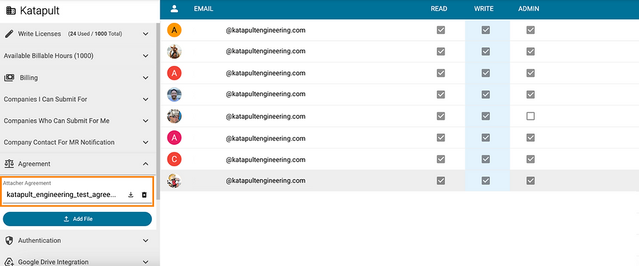The image size is (639, 266).
Task: Toggle Read permission for red C user
Action: (441, 159)
